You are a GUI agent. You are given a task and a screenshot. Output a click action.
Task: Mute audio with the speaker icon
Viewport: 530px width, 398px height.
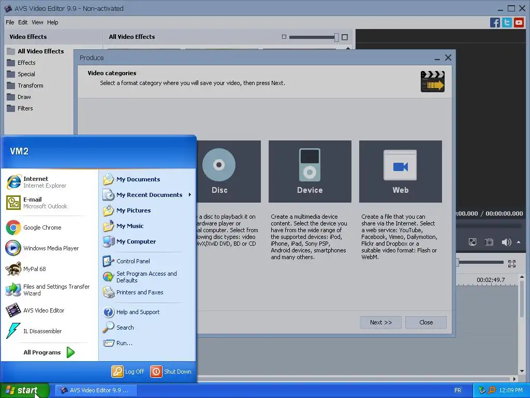tap(506, 242)
